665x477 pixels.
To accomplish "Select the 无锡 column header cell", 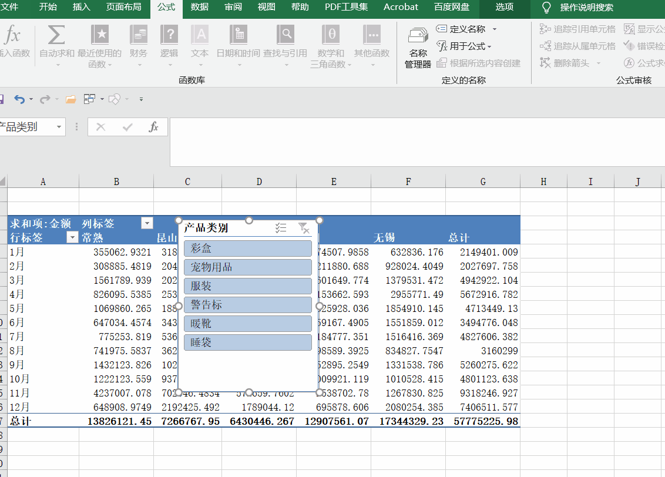I will [x=408, y=237].
